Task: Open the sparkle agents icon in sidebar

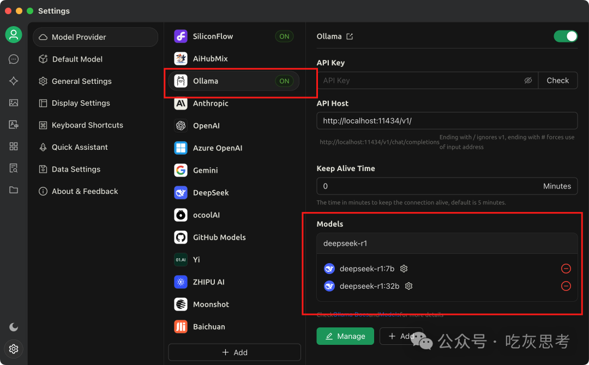Action: [14, 81]
